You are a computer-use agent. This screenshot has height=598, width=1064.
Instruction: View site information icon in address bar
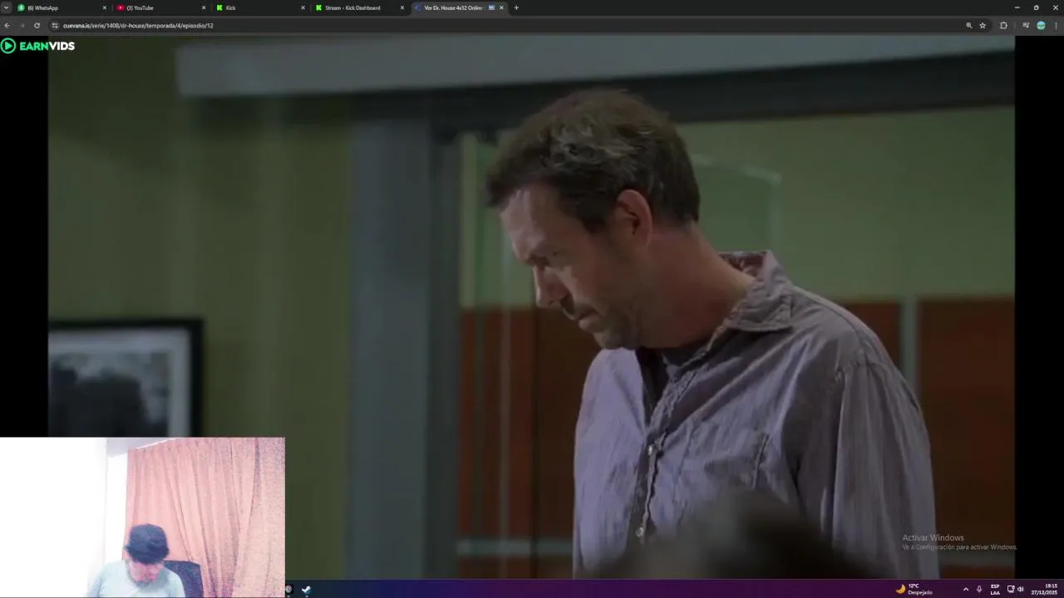[x=55, y=26]
